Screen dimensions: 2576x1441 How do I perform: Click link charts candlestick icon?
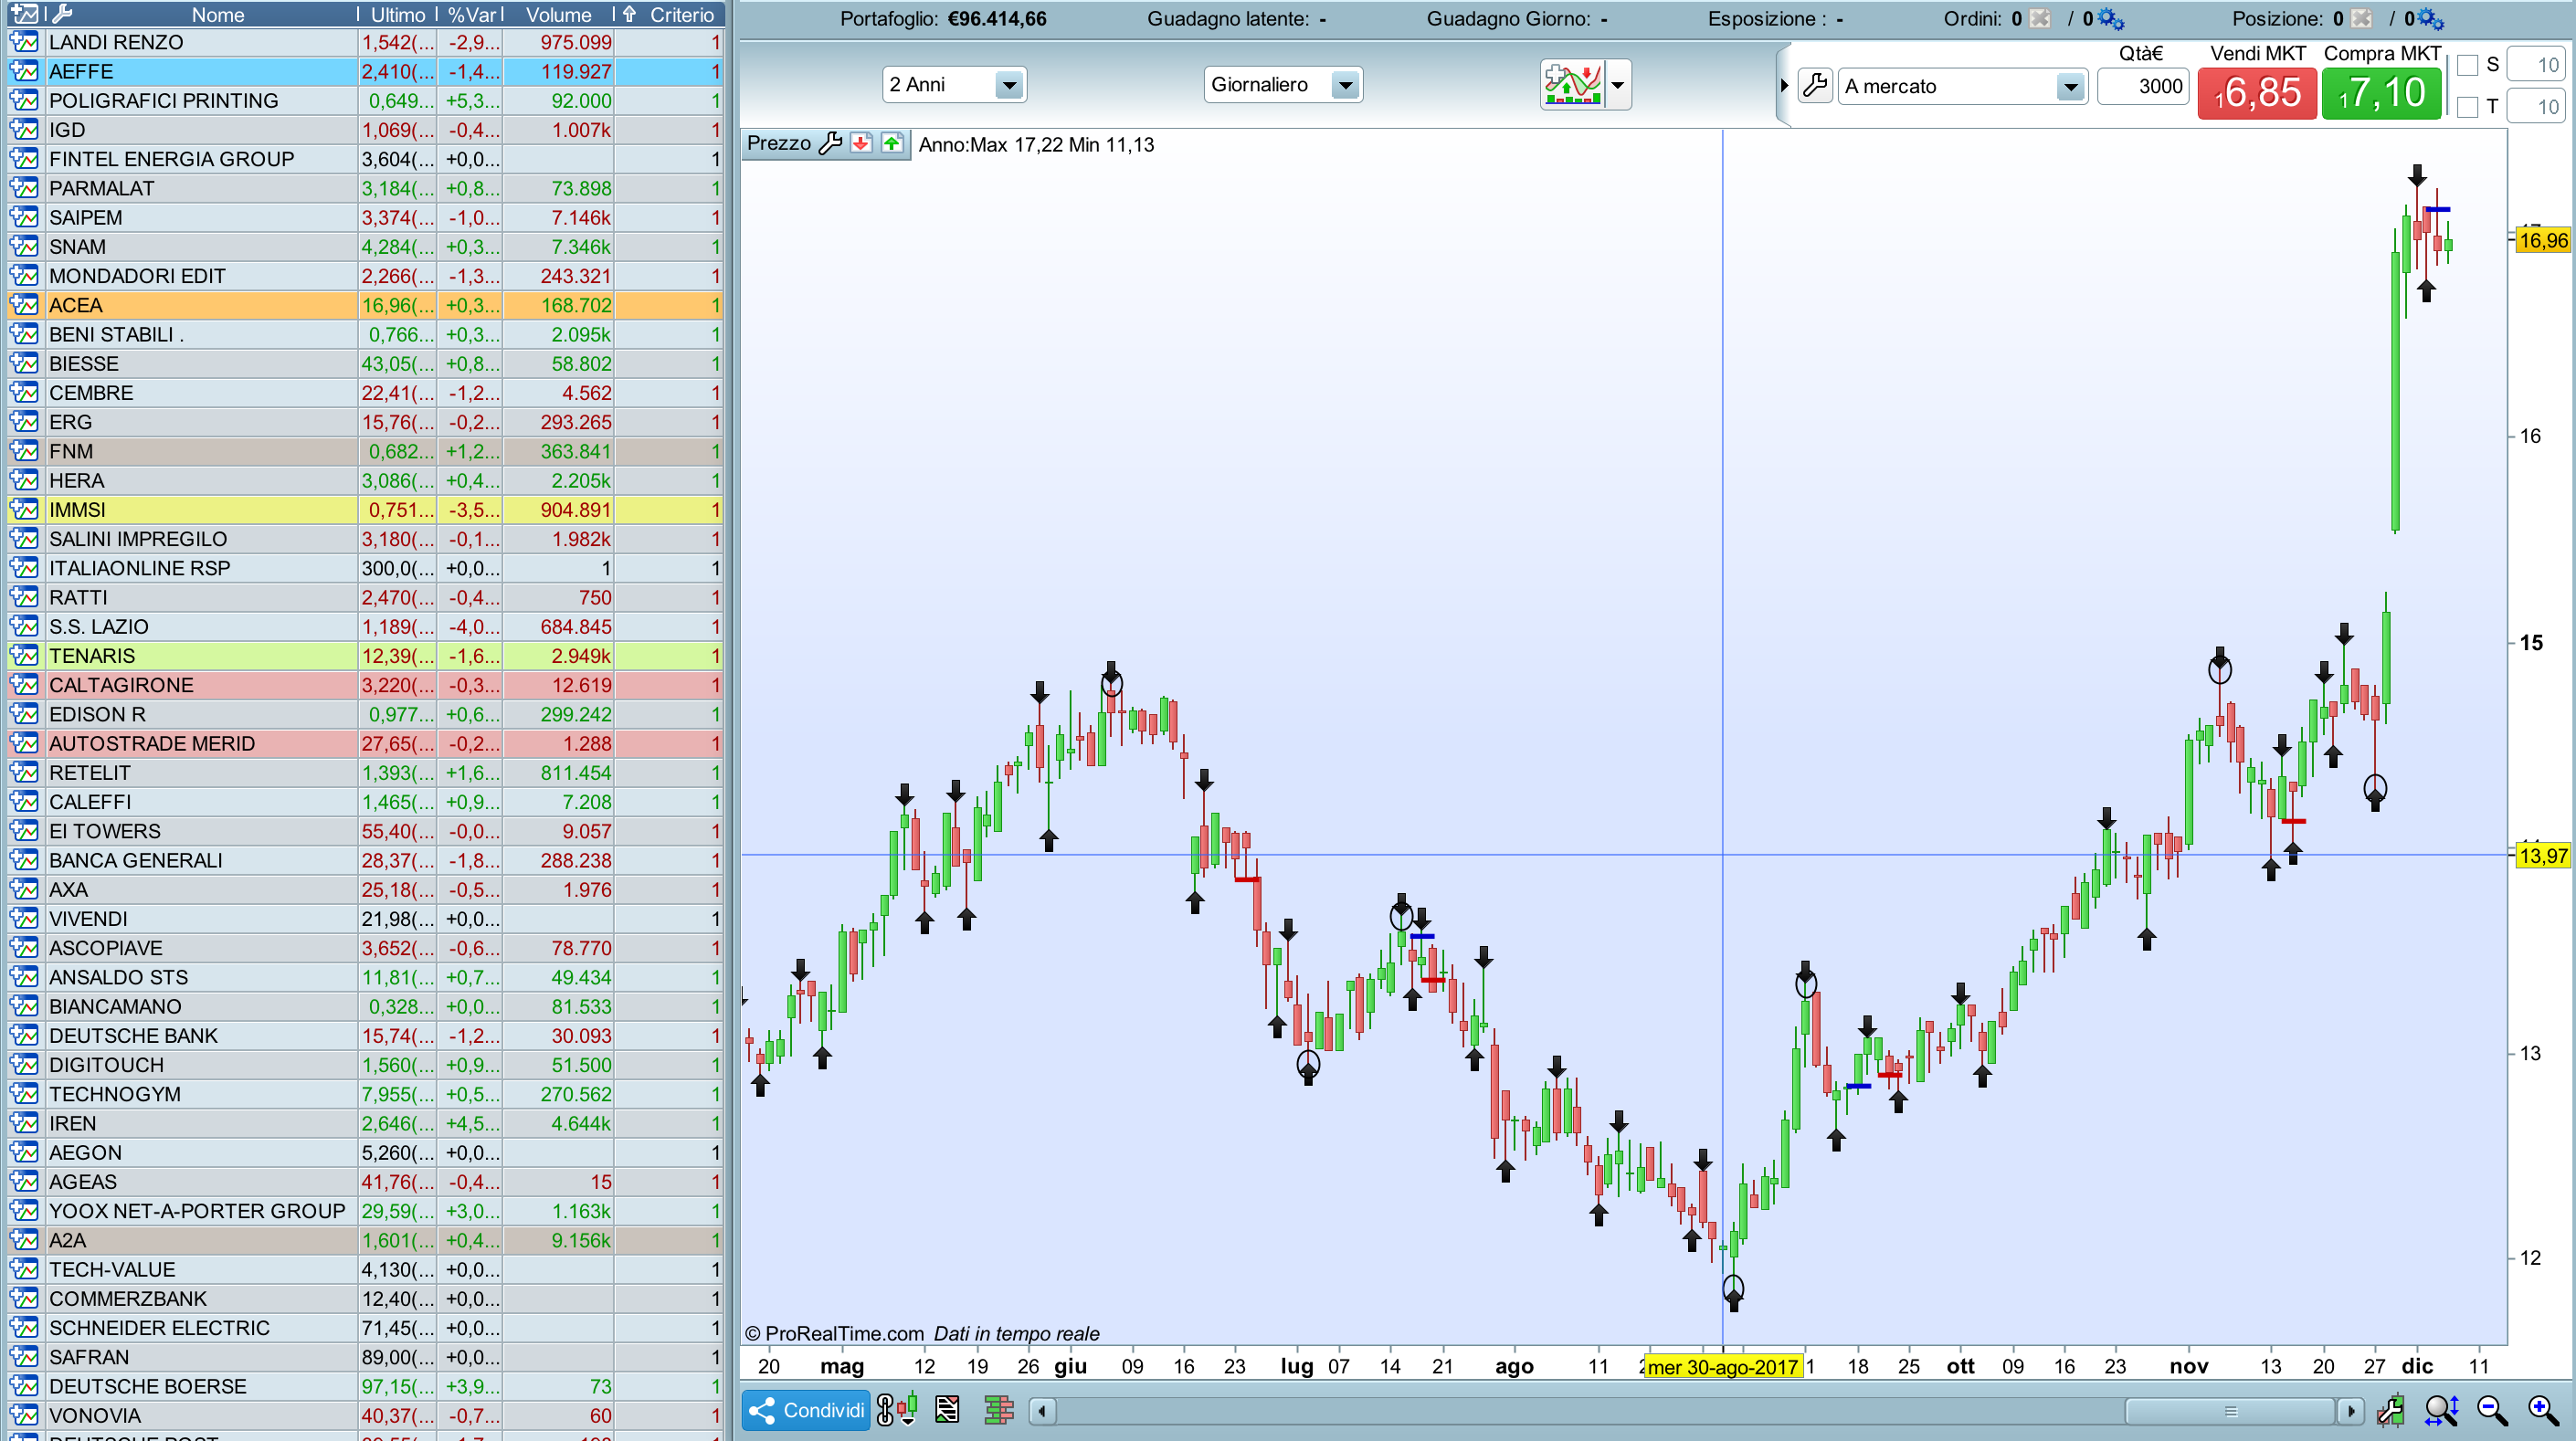[x=897, y=1410]
